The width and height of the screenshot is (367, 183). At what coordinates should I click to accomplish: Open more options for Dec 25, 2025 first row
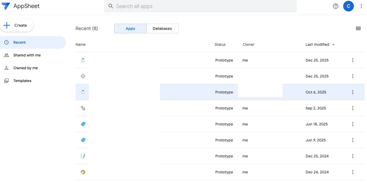pos(353,60)
